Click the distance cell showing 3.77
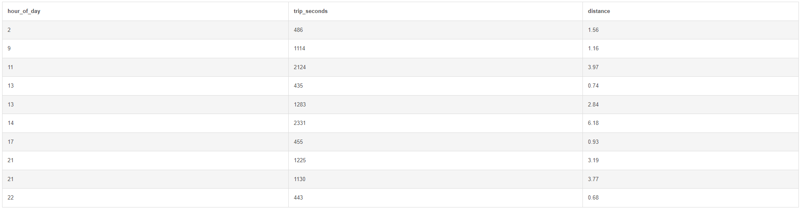This screenshot has width=801, height=210. (x=593, y=179)
